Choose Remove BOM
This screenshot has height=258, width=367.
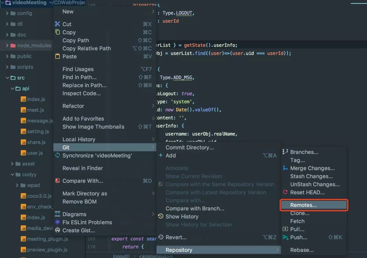pyautogui.click(x=105, y=201)
